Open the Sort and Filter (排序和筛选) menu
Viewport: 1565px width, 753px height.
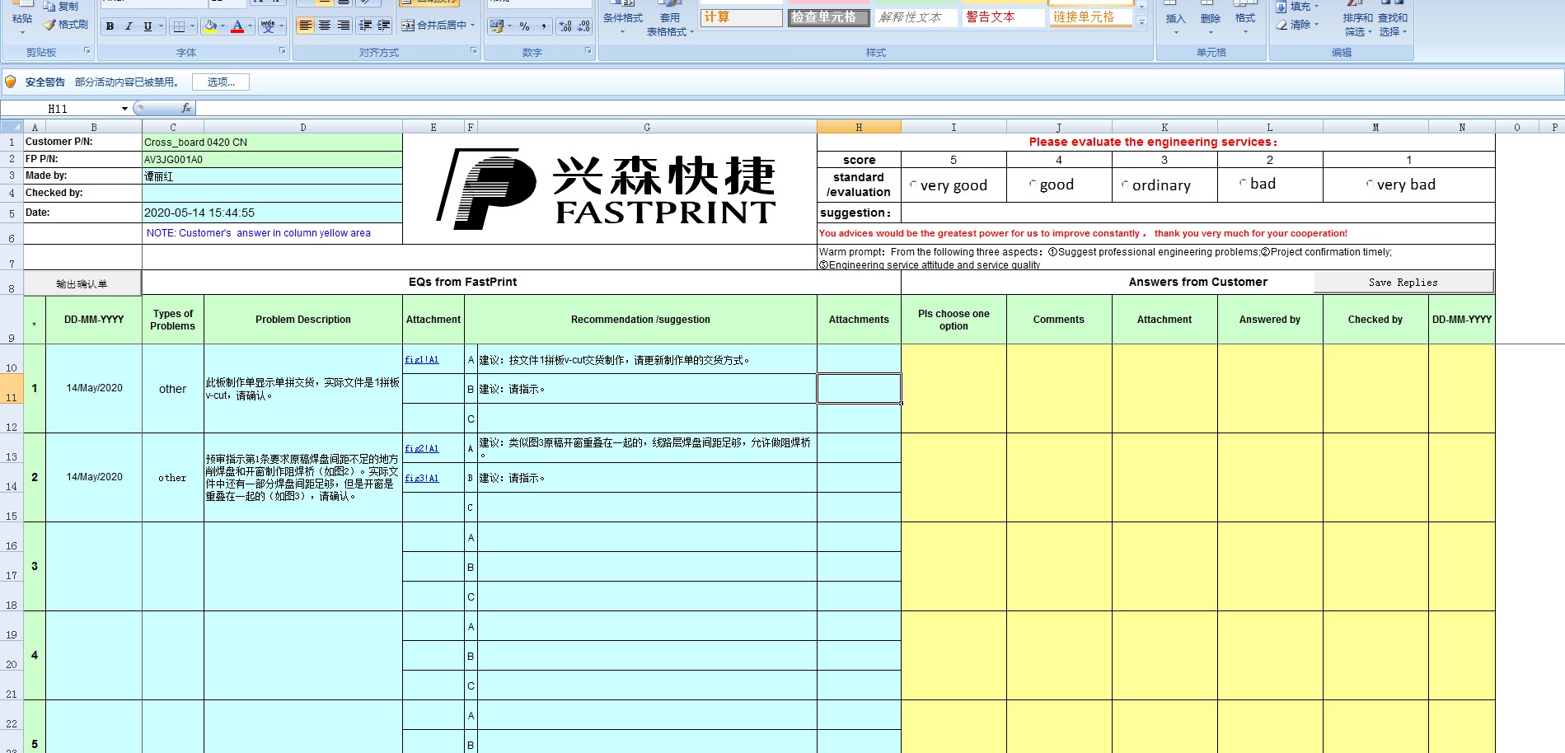click(x=1357, y=18)
